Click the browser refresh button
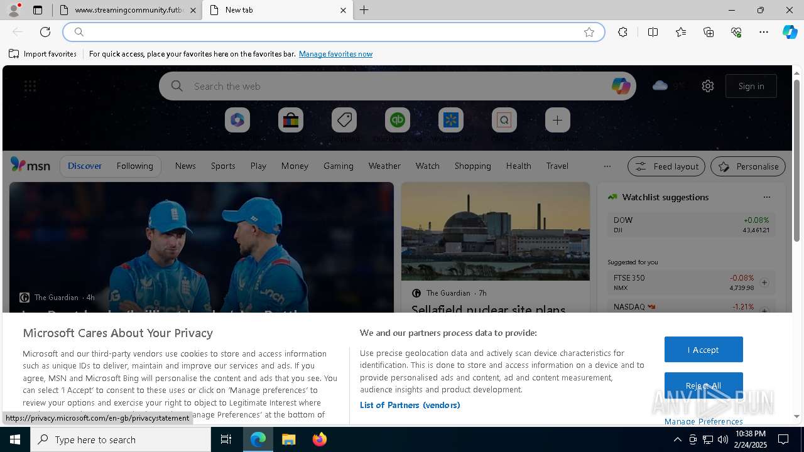 [45, 32]
